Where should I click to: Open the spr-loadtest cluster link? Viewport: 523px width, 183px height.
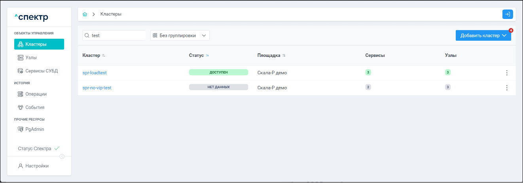(95, 73)
